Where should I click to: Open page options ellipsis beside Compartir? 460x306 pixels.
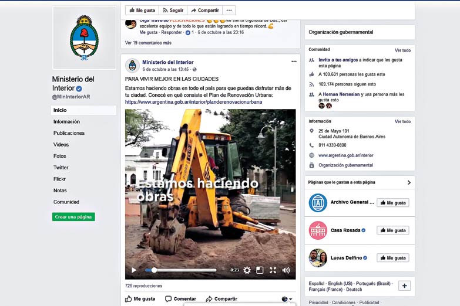229,10
